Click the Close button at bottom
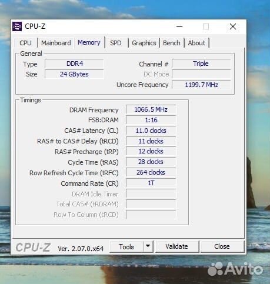Viewport: 270px width, 284px height. [222, 246]
